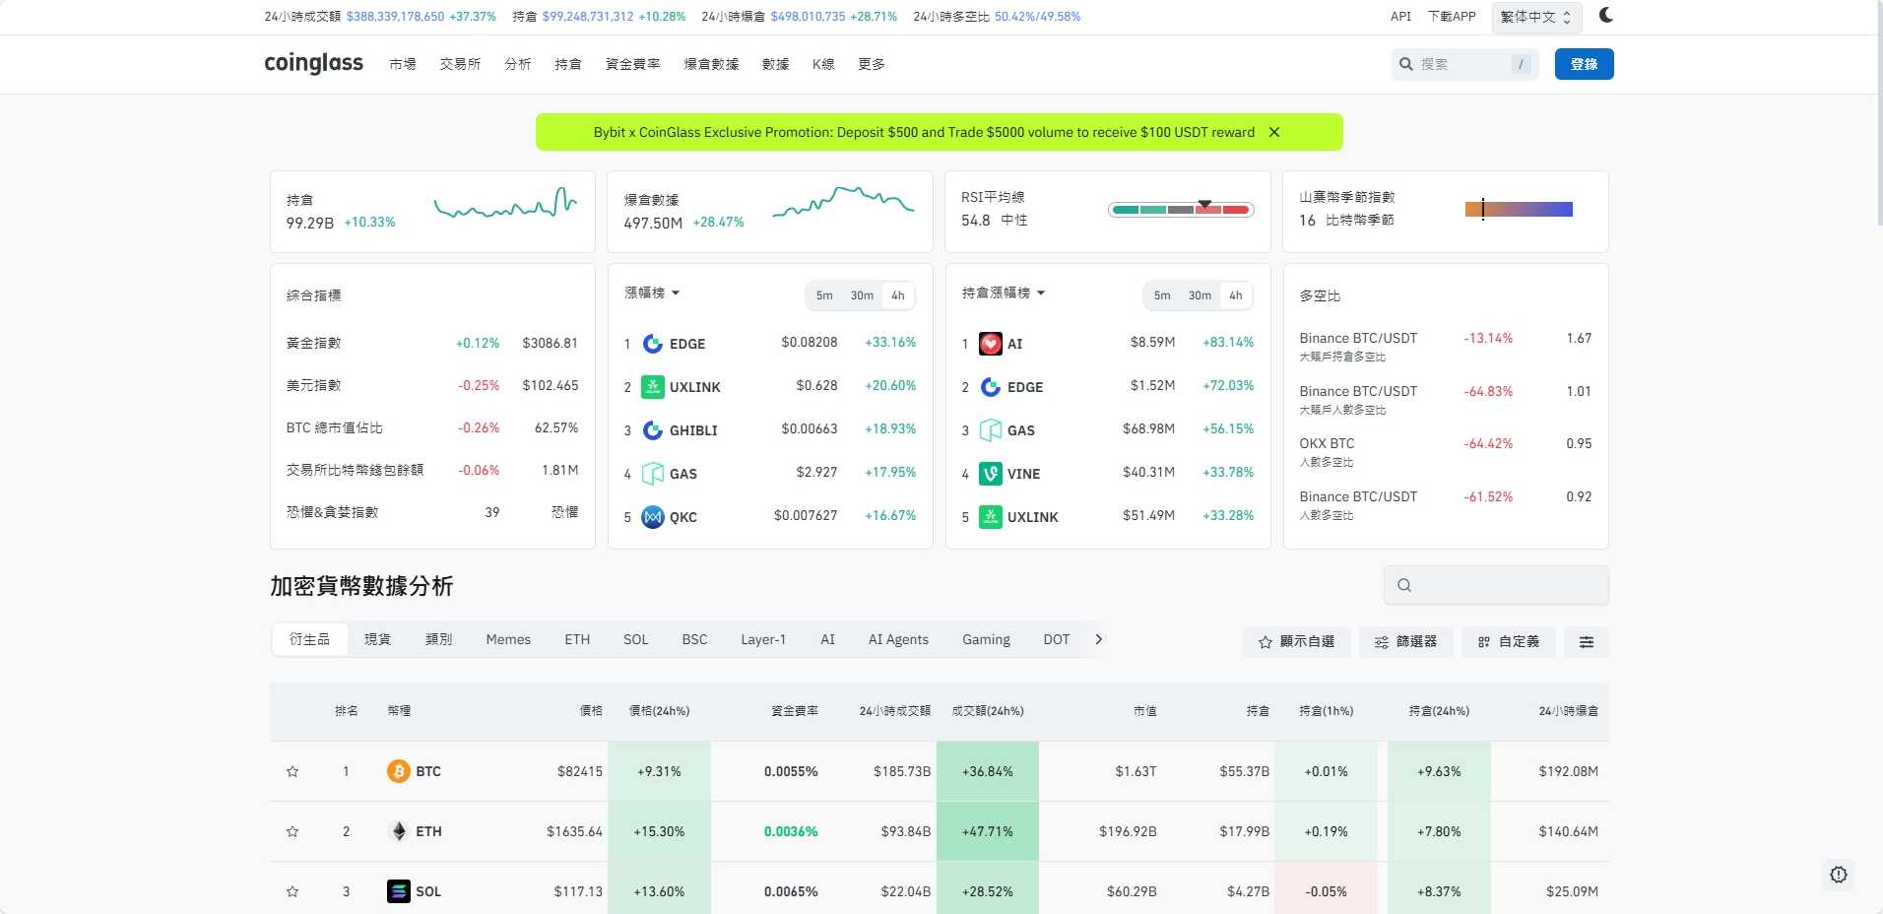Open the 自定義 customize button
This screenshot has width=1883, height=914.
(x=1508, y=642)
